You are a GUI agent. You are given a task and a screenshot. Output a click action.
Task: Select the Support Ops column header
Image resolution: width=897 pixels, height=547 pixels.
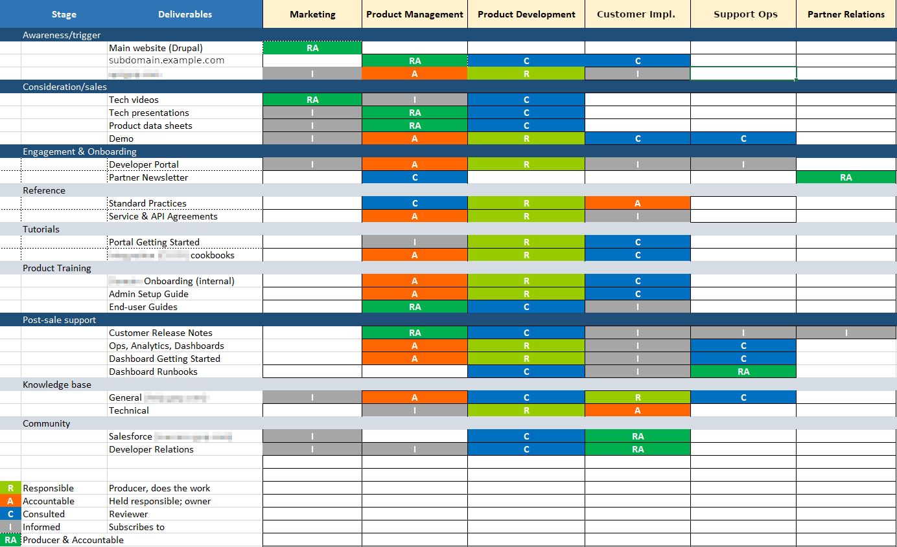[743, 14]
